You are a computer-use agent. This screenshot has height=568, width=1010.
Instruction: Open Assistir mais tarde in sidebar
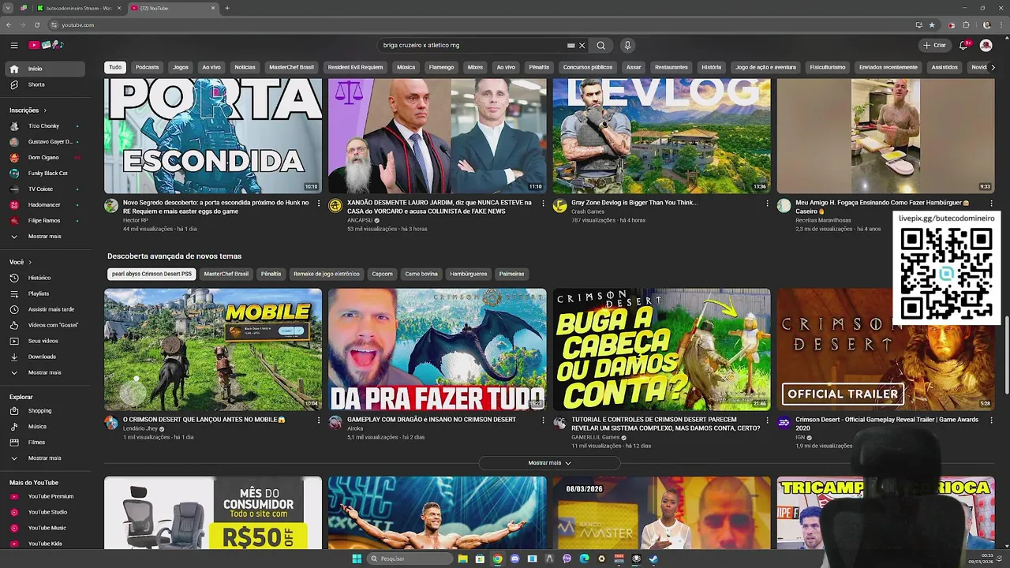coord(44,309)
